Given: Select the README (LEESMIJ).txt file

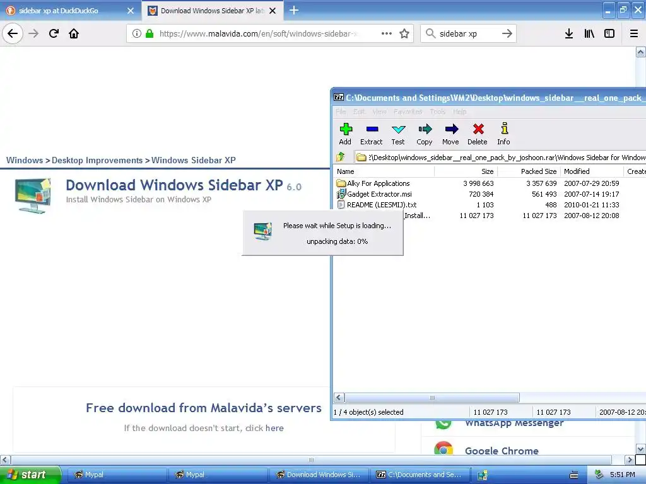Looking at the screenshot, I should click(377, 205).
